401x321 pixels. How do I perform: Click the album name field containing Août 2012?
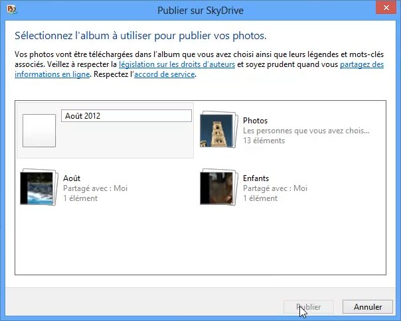[126, 116]
